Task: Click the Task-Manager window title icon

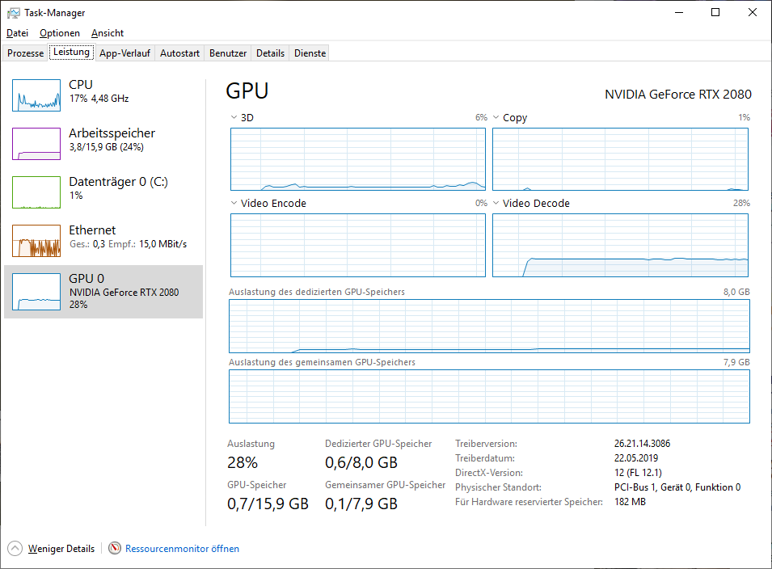Action: [14, 13]
